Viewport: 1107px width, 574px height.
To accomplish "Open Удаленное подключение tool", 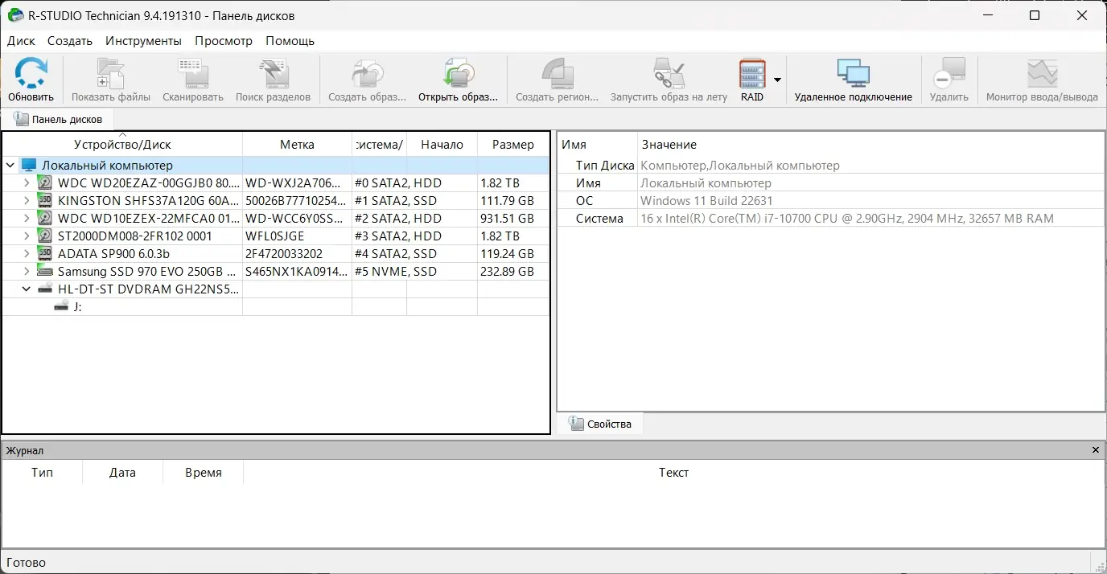I will pyautogui.click(x=852, y=78).
